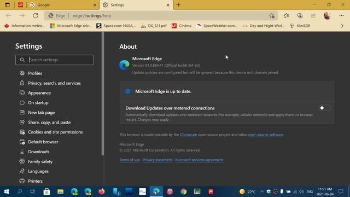Open the profile avatar menu
This screenshot has height=197, width=350.
[327, 16]
